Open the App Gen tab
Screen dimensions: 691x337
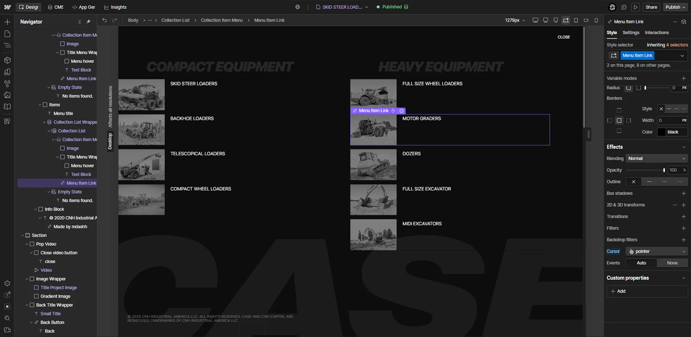[x=84, y=7]
